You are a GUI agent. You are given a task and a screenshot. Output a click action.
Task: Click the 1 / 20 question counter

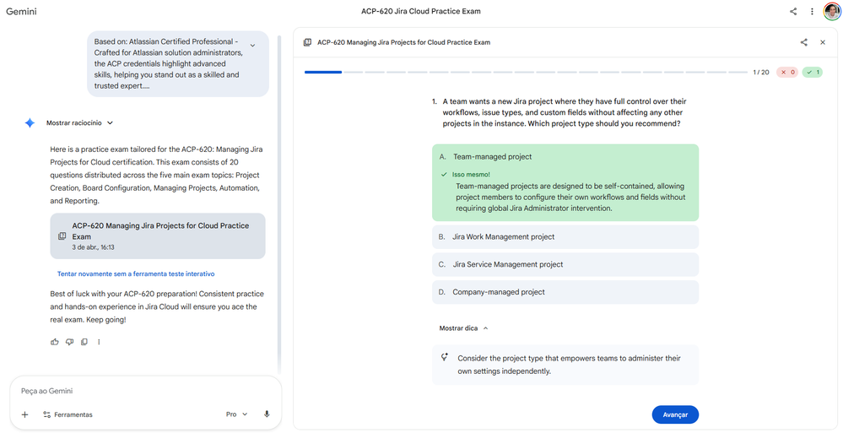point(761,72)
